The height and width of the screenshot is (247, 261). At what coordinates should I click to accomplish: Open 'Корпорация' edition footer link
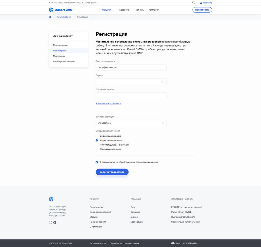click(137, 222)
